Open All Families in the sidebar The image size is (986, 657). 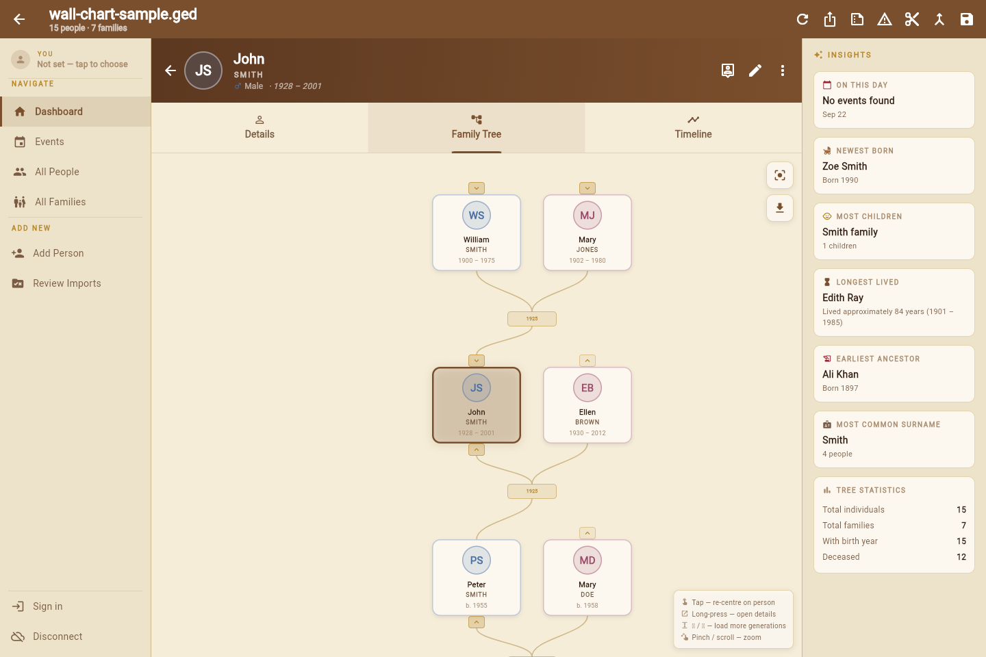(x=75, y=202)
